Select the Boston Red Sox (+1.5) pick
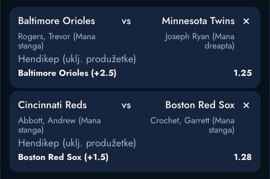270x179 pixels. coord(63,157)
